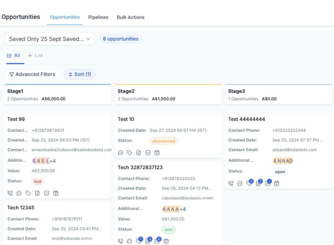The width and height of the screenshot is (334, 245).
Task: Click the +4 followers on Test 99
Action: click(53, 161)
